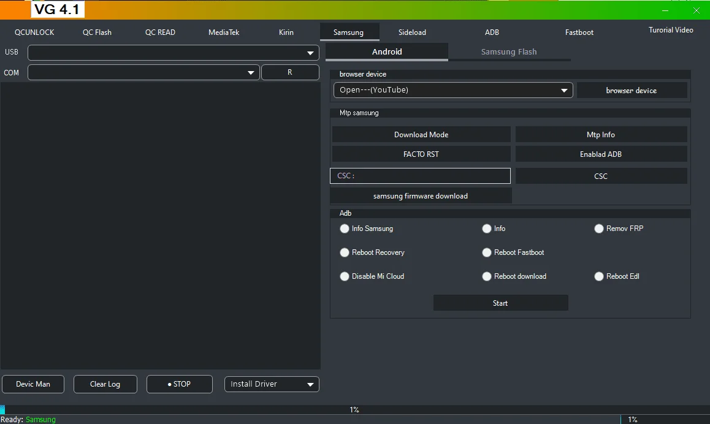Minimize the VG 4.1 window
The width and height of the screenshot is (710, 424).
[665, 10]
